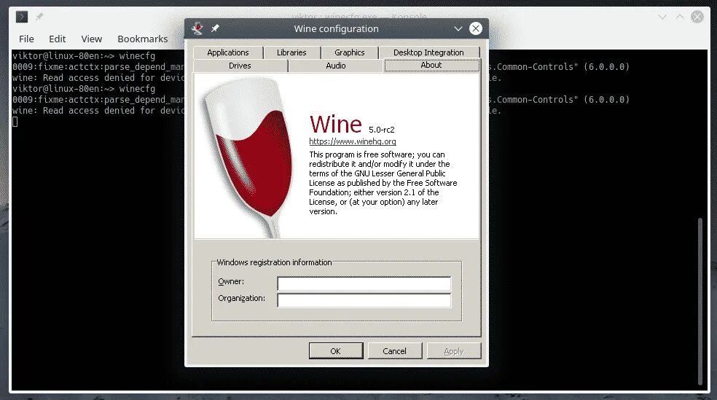This screenshot has width=717, height=400.
Task: Minimize the Konsole window with down chevron
Action: (662, 17)
